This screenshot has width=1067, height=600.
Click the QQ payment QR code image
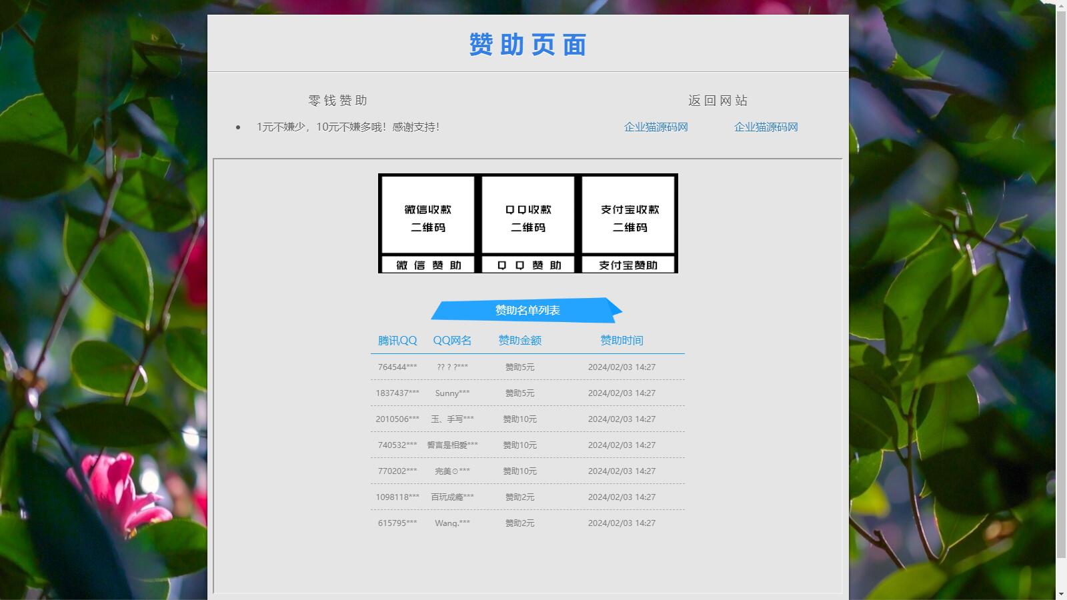click(x=527, y=215)
